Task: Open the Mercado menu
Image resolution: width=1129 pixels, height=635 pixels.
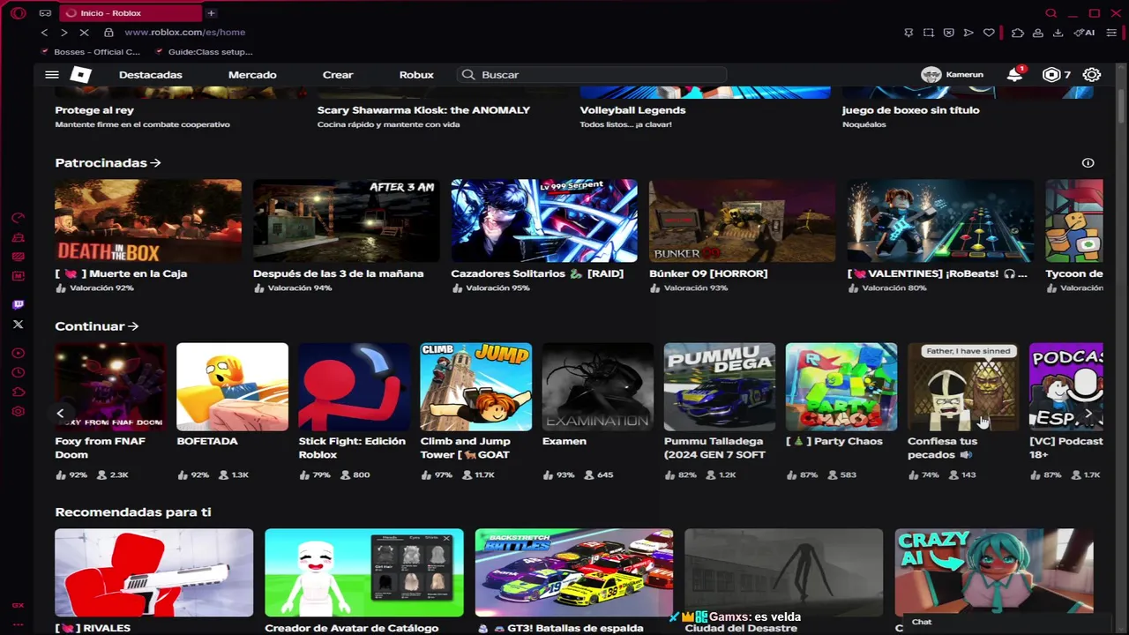Action: tap(252, 75)
